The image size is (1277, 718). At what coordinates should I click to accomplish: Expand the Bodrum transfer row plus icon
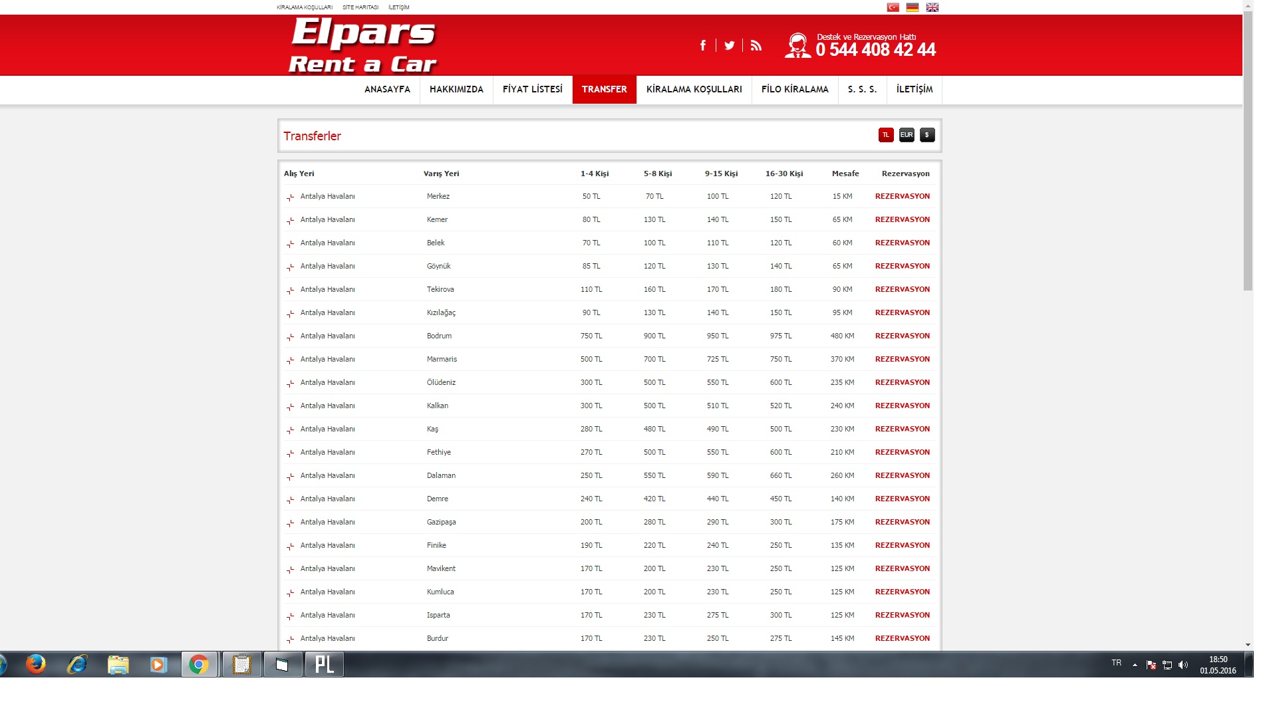(x=291, y=337)
